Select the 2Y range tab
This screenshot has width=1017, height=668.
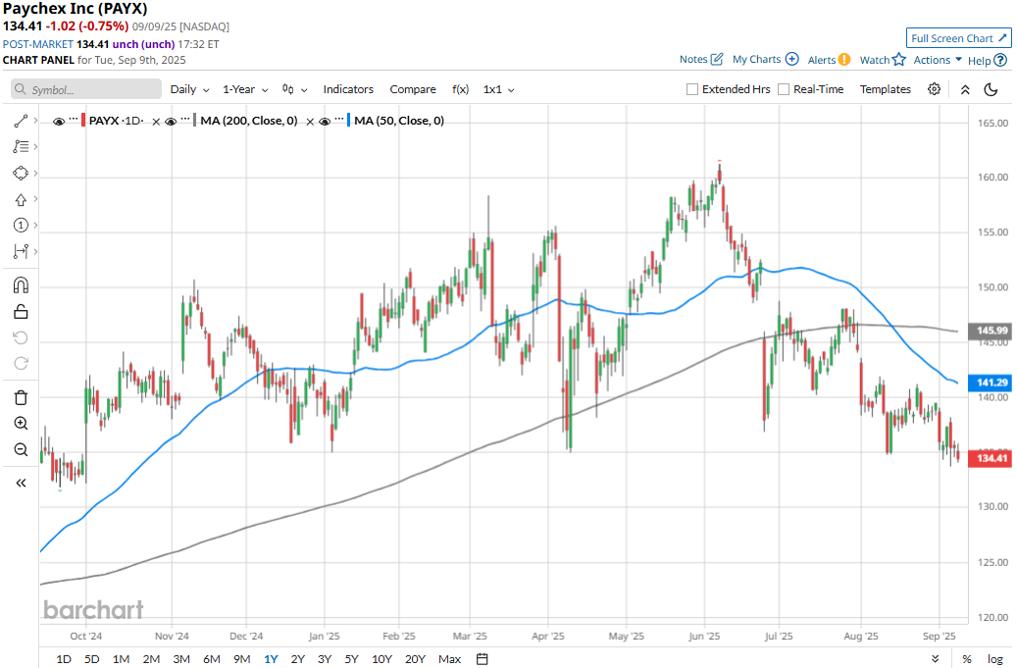point(298,659)
